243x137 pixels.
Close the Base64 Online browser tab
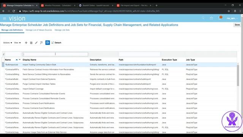112,5
